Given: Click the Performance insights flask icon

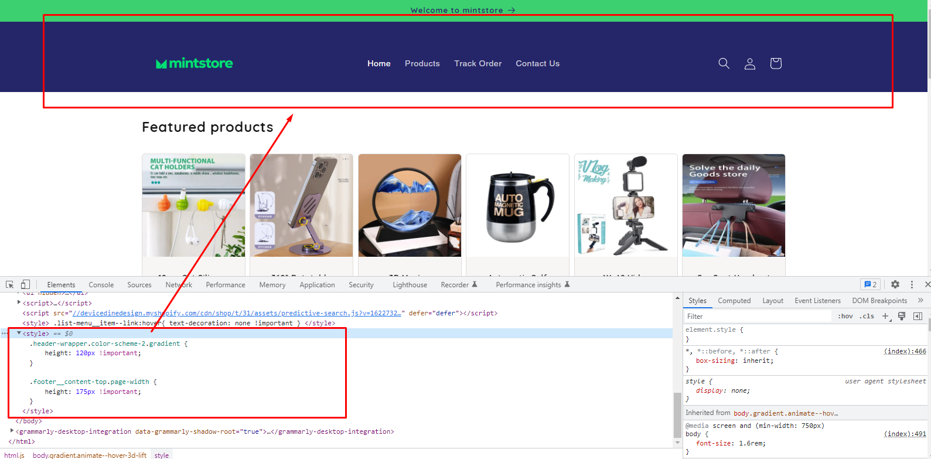Looking at the screenshot, I should (x=567, y=284).
